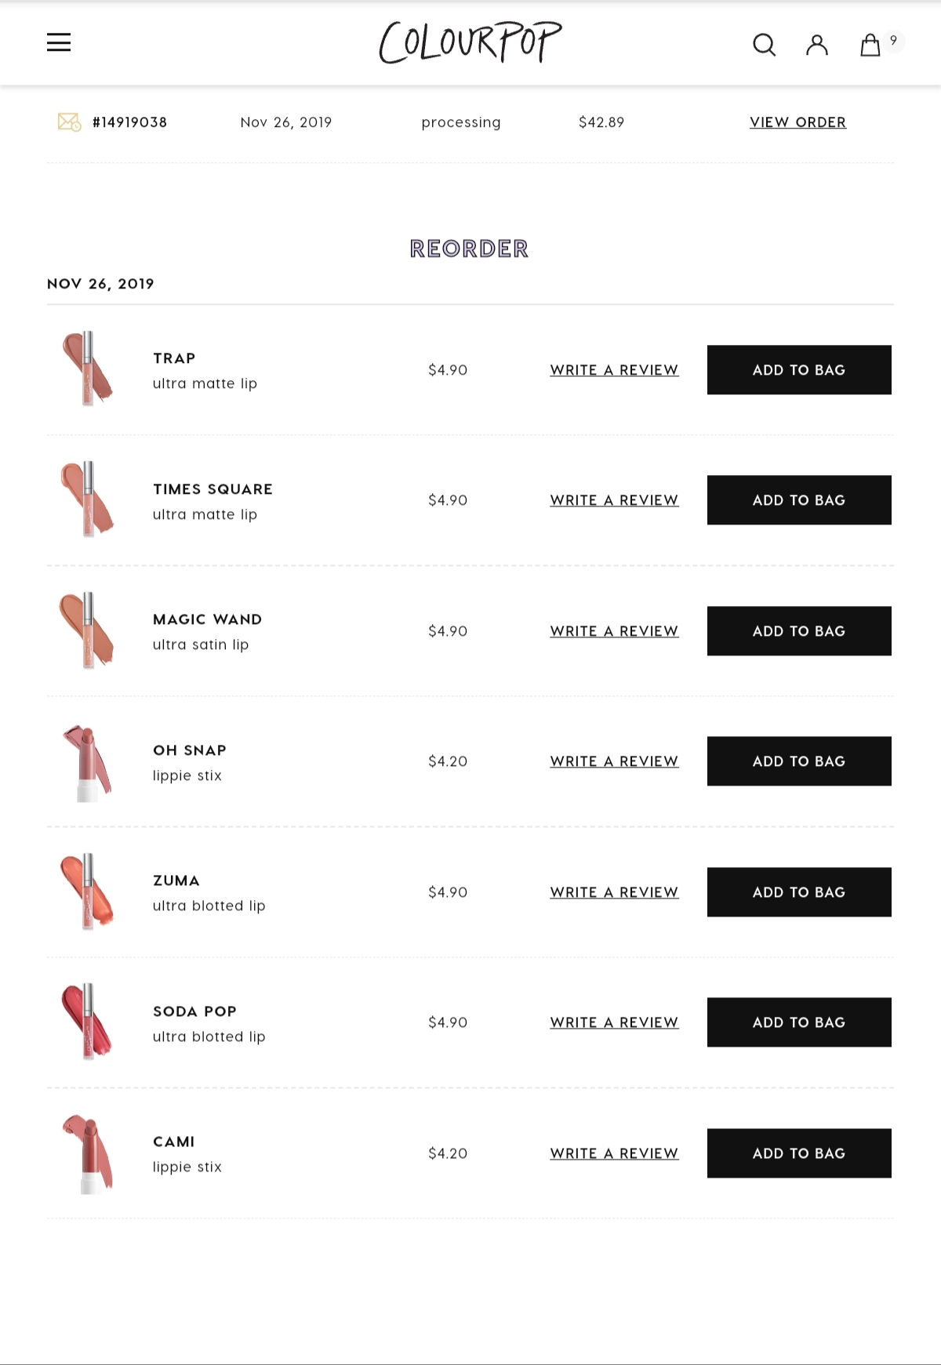The width and height of the screenshot is (941, 1365).
Task: Click the ColourPop logo
Action: click(x=470, y=42)
